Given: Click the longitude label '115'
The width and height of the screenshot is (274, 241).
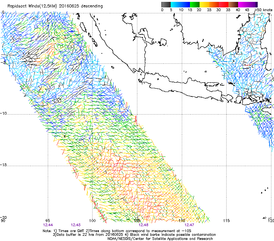Looking at the screenshot, I should [227, 221].
